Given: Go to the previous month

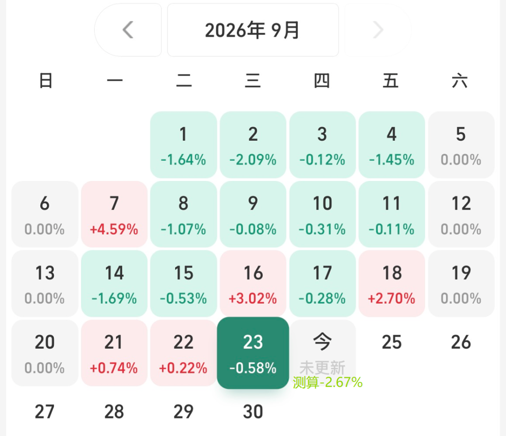Looking at the screenshot, I should point(128,30).
